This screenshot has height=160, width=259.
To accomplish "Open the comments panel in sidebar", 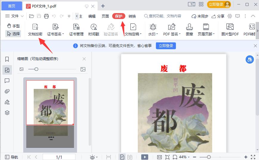I will (x=7, y=81).
